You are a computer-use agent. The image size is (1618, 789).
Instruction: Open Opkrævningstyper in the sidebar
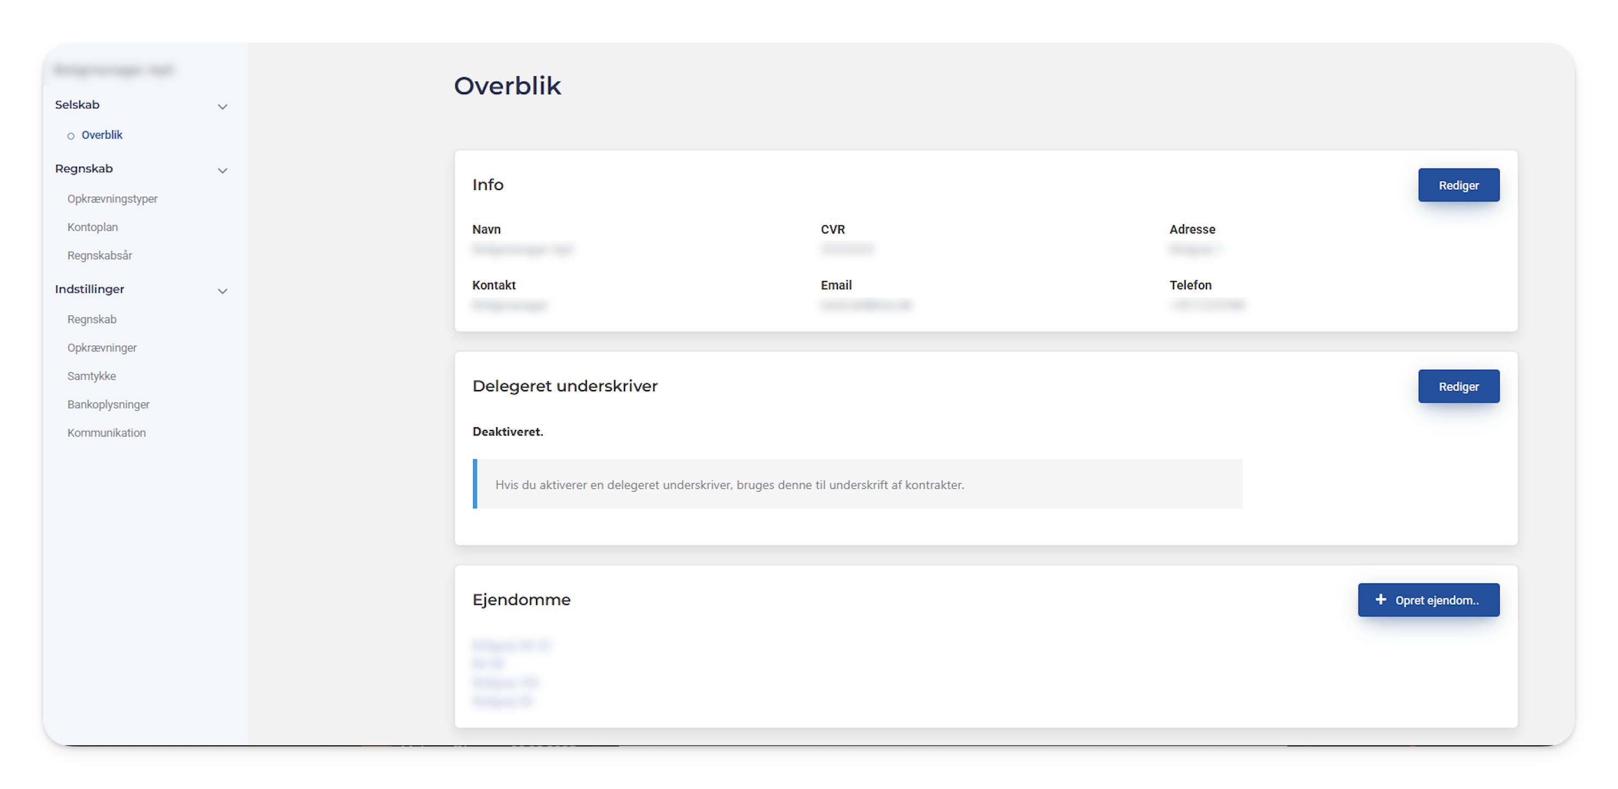[x=112, y=199]
